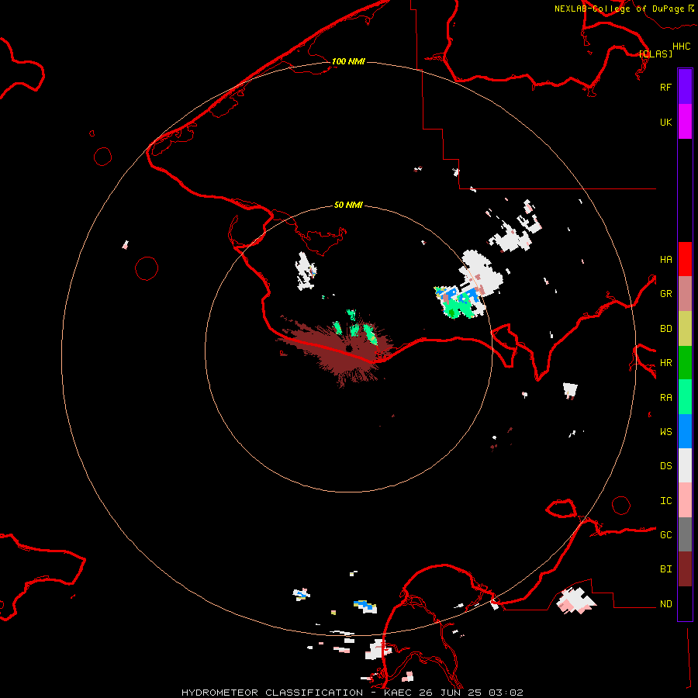Click the RA legend label

(x=665, y=397)
